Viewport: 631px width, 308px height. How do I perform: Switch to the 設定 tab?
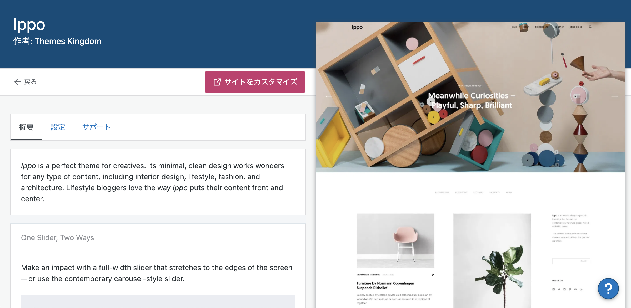click(58, 127)
